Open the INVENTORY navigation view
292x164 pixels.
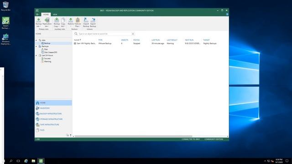(53, 108)
